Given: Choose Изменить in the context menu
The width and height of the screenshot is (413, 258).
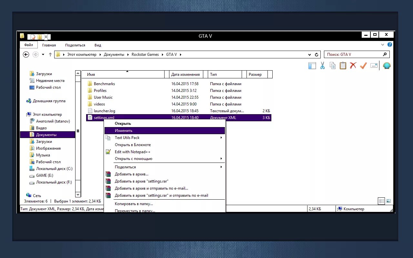Looking at the screenshot, I should click(x=165, y=131).
